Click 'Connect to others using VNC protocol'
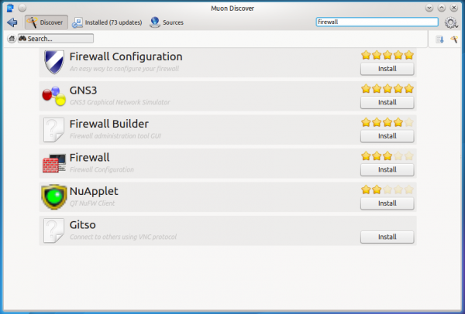Image resolution: width=465 pixels, height=314 pixels. [123, 237]
